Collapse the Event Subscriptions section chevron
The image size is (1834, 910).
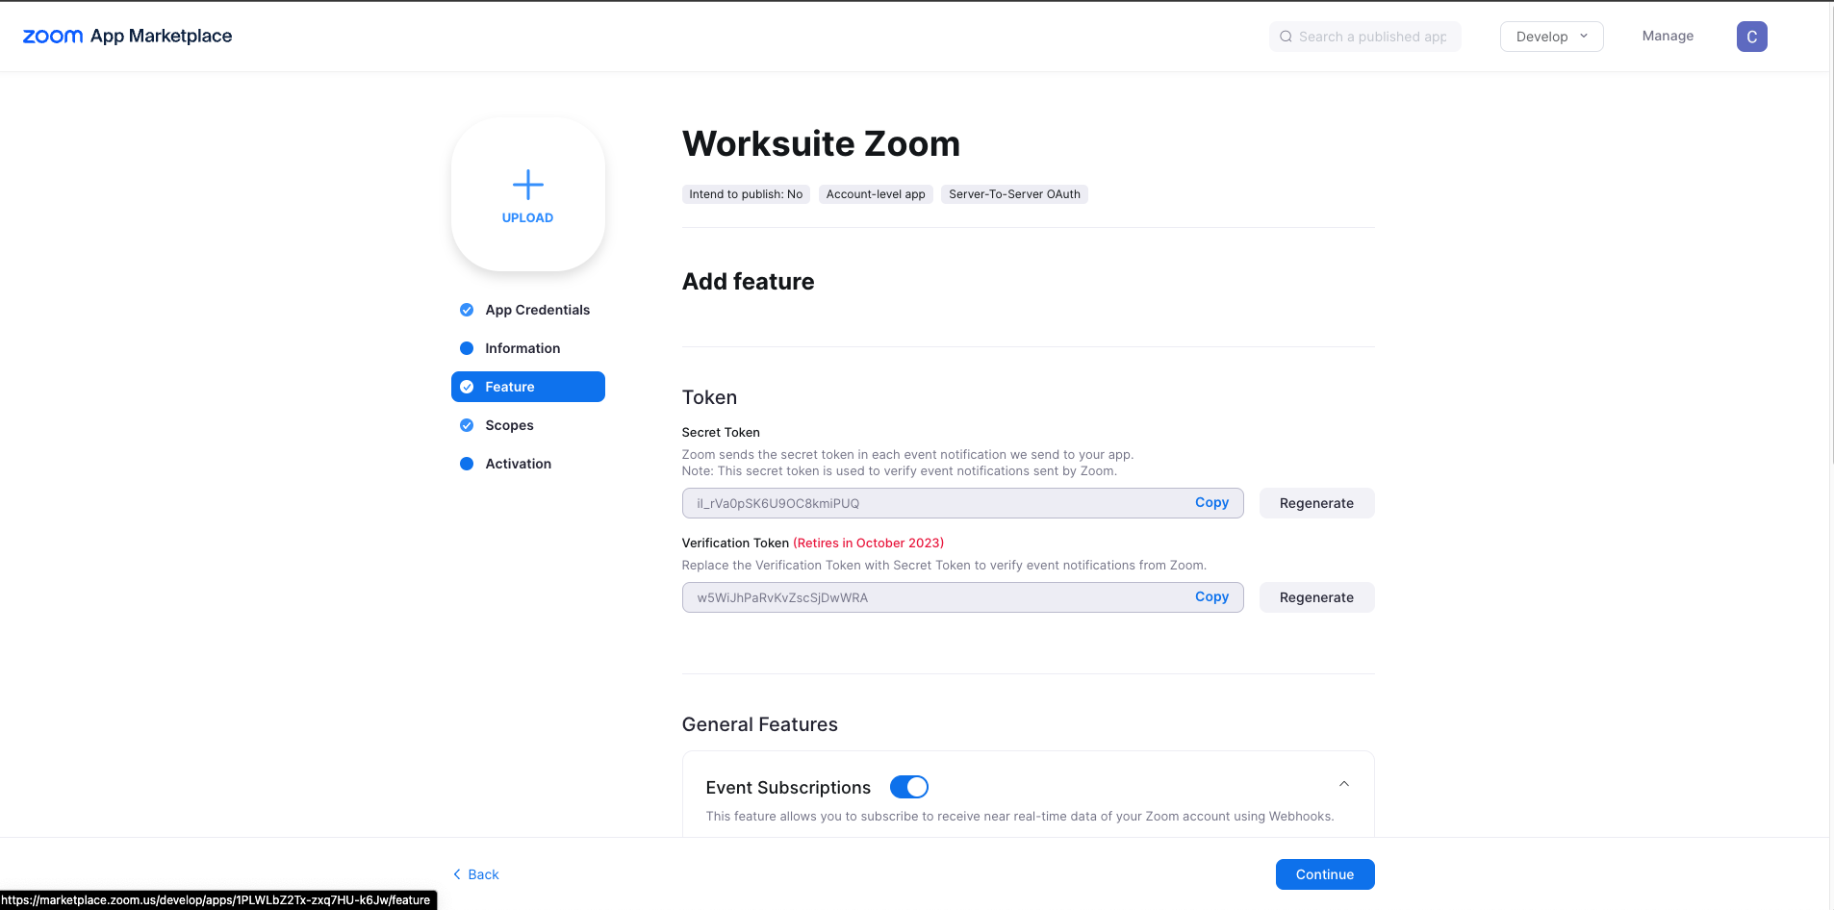[1344, 784]
